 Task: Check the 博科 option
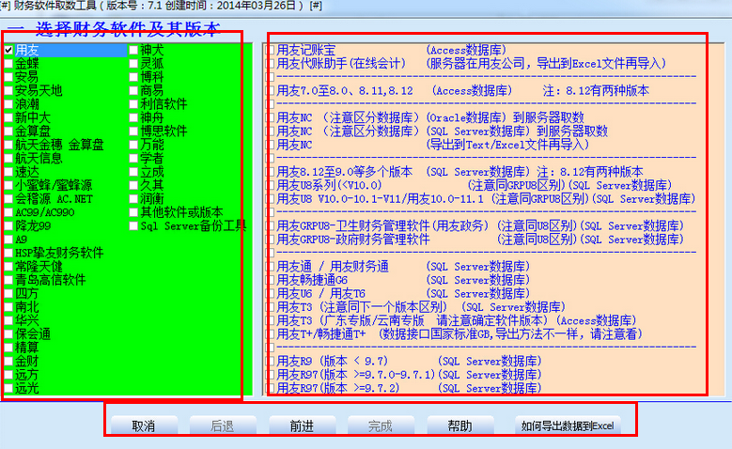[133, 77]
